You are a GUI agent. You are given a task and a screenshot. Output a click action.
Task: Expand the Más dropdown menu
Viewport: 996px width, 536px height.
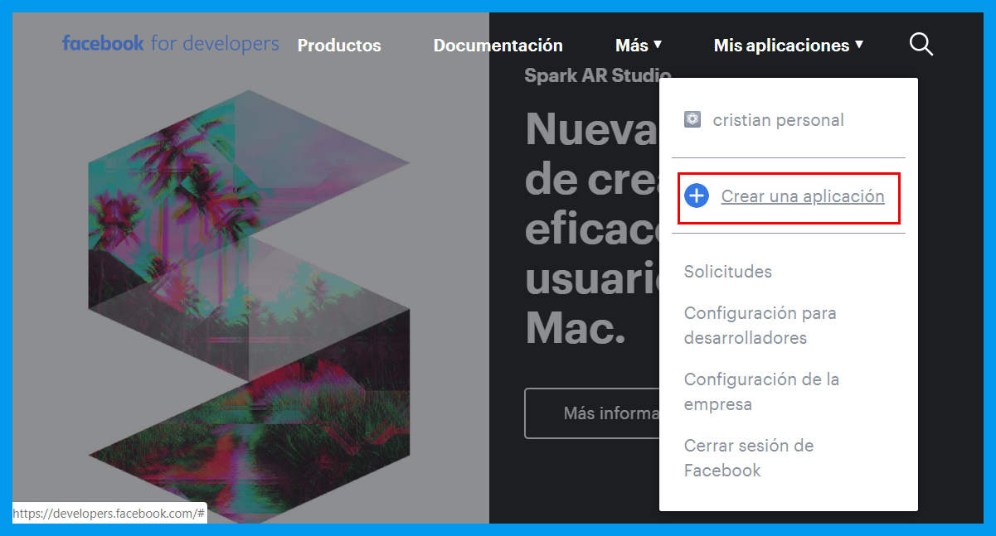click(639, 46)
